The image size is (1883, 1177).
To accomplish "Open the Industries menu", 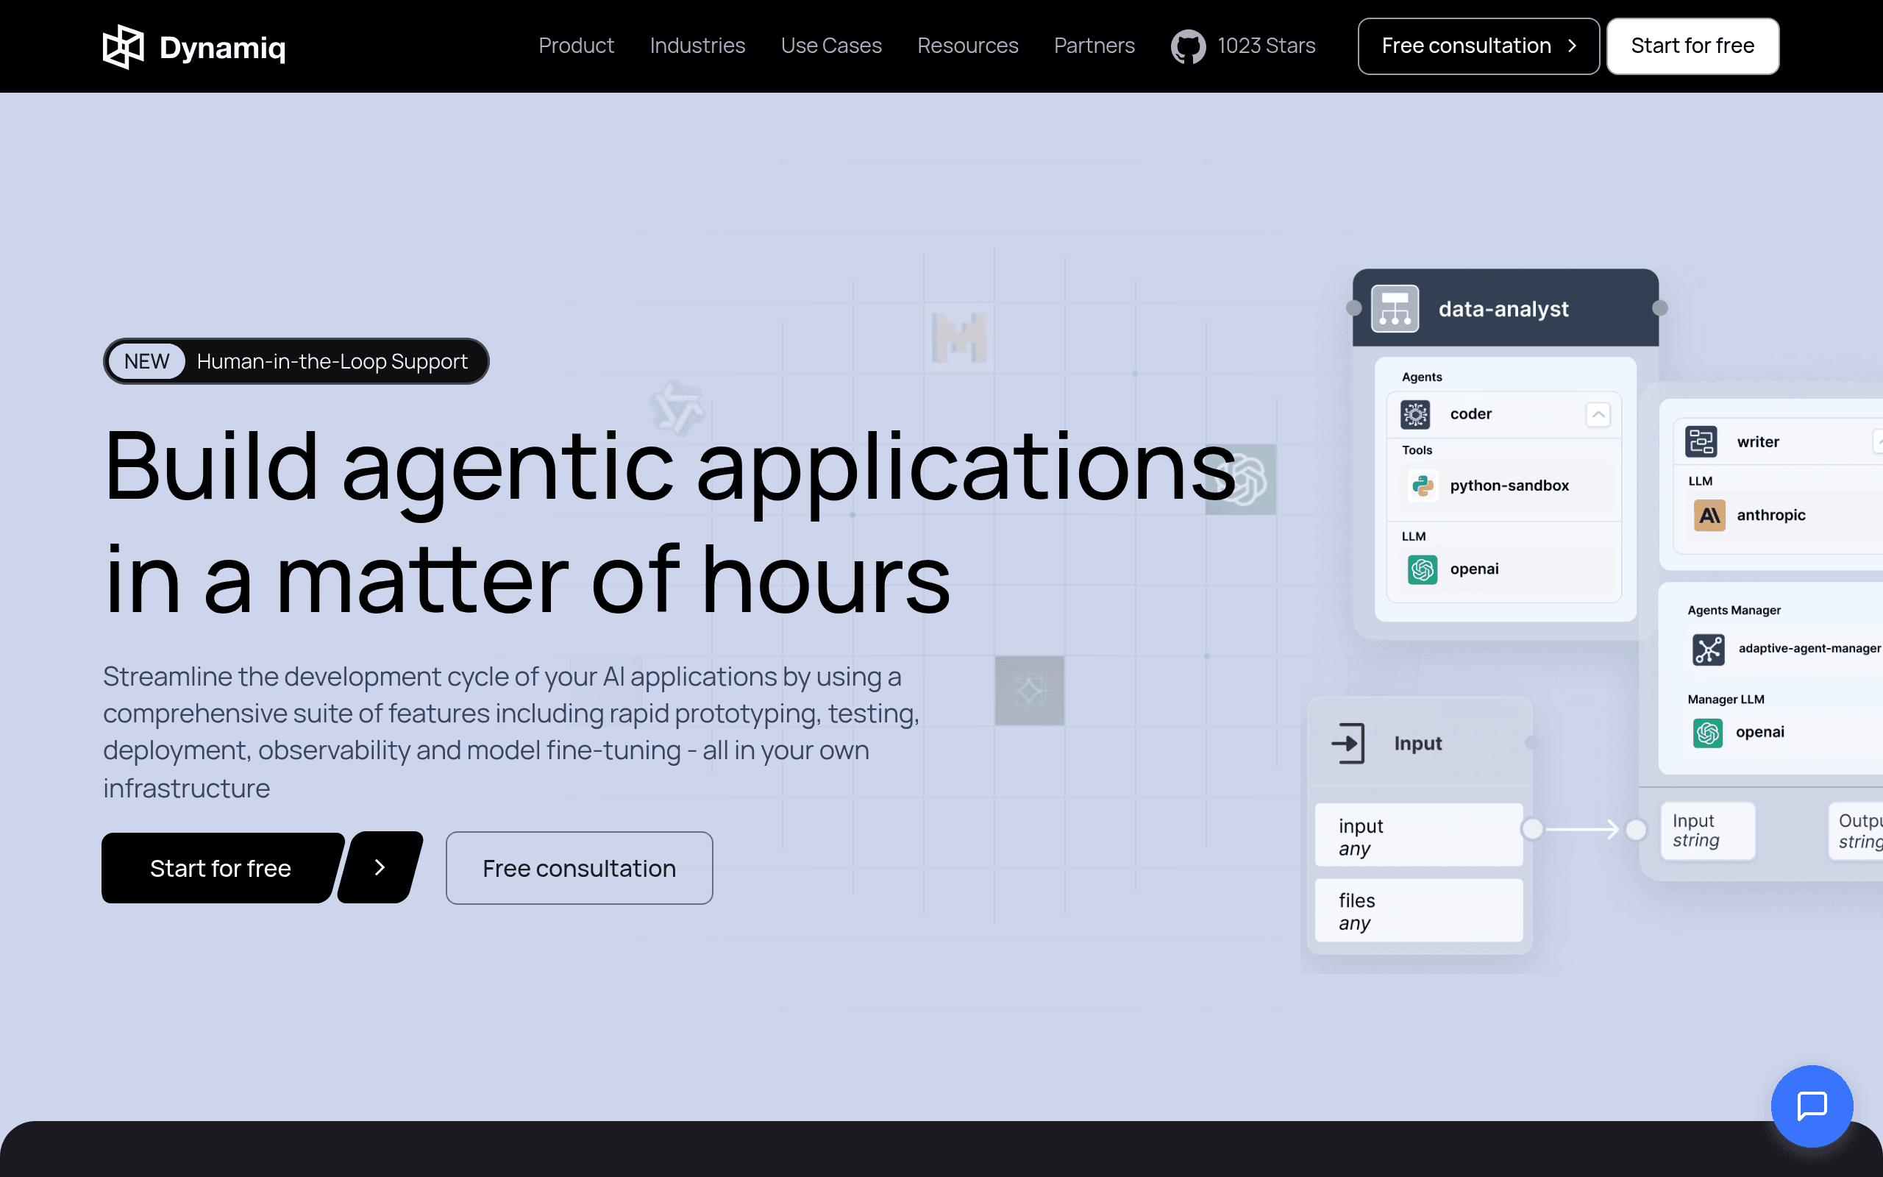I will (697, 46).
